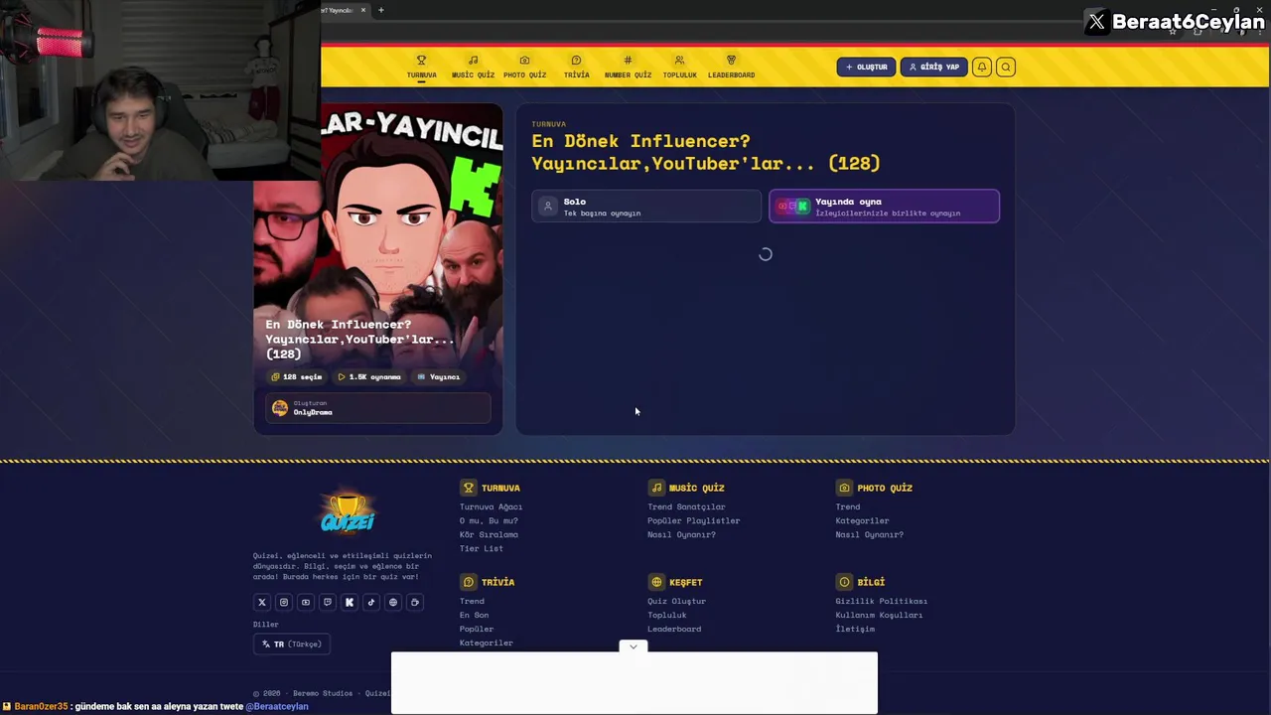Open the Kick social icon
This screenshot has width=1271, height=715.
pos(350,602)
